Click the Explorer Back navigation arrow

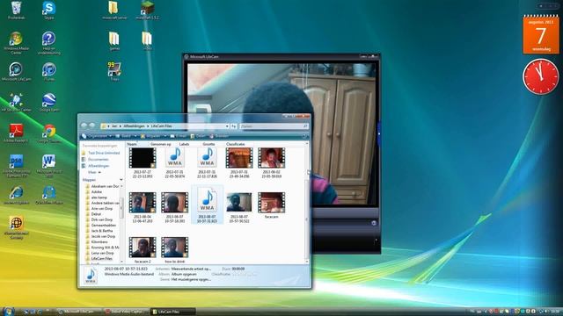[x=84, y=126]
